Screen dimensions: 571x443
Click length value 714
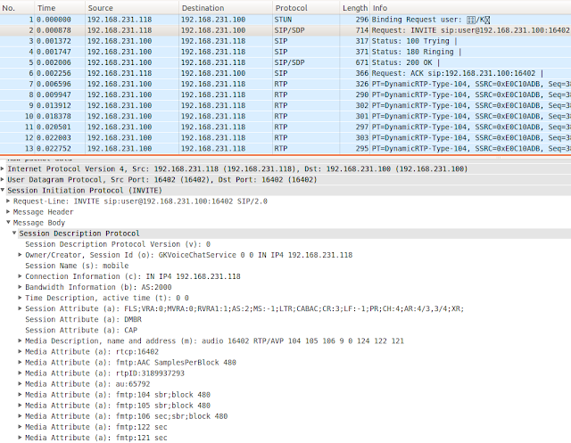[x=362, y=30]
